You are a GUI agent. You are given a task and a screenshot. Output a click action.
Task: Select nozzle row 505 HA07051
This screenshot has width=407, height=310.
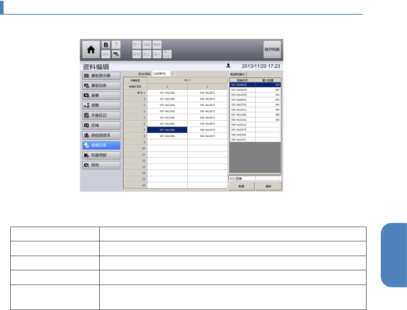point(255,105)
